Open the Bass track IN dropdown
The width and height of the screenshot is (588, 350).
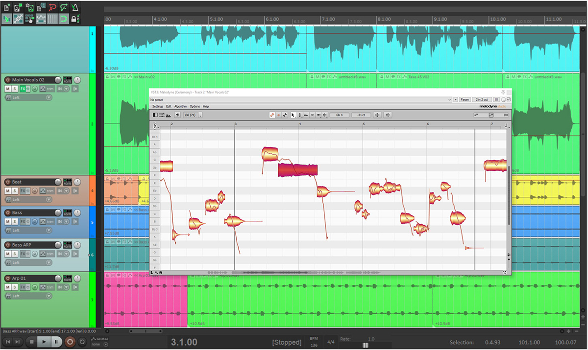[63, 221]
